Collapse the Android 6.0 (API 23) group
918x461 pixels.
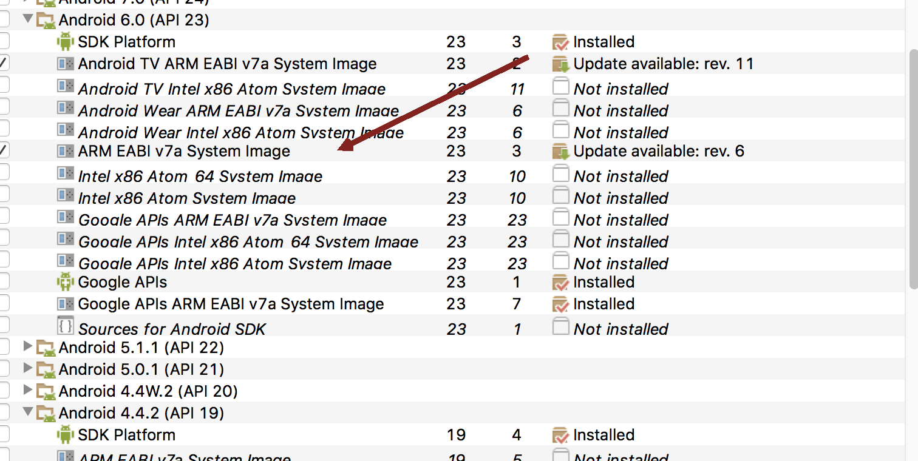tap(27, 19)
